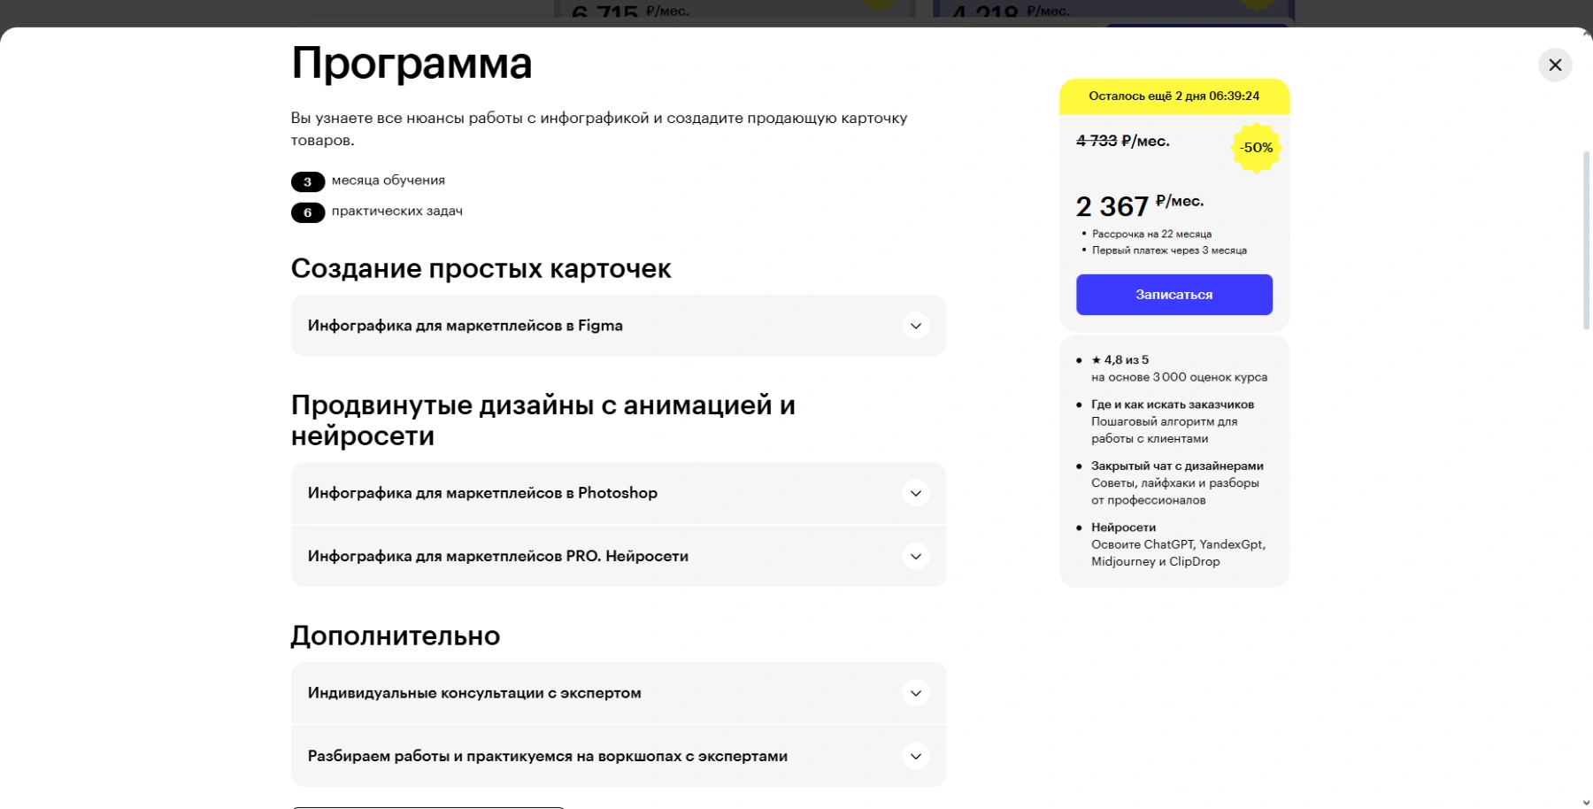This screenshot has width=1593, height=809.
Task: Click the Записаться button
Action: tap(1174, 294)
